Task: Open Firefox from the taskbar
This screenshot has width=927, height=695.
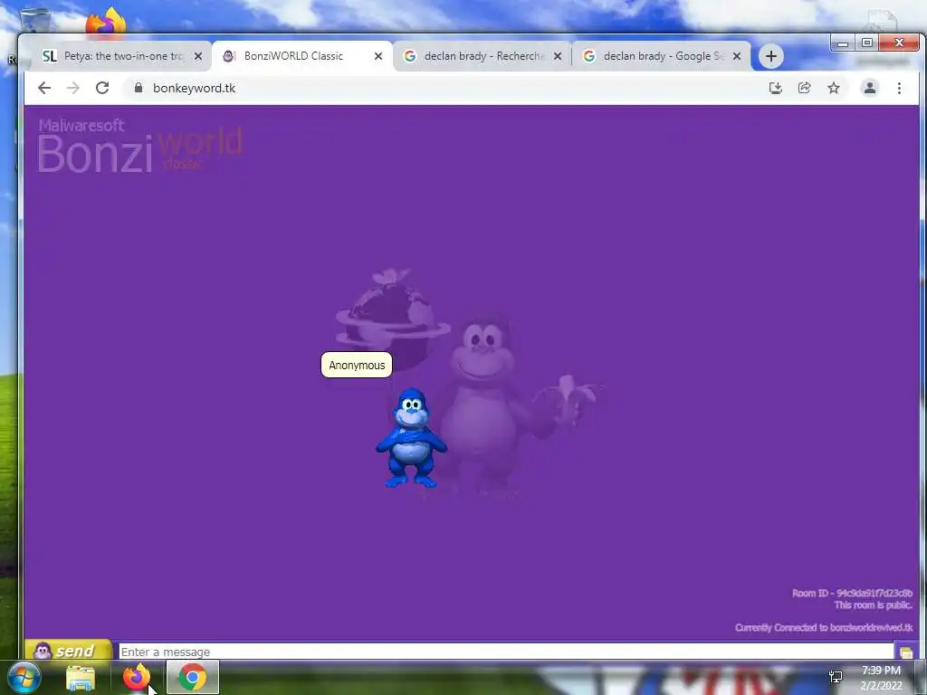Action: 137,677
